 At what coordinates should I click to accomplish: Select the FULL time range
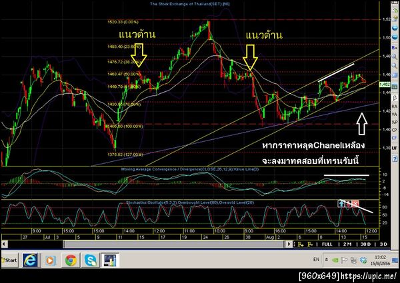click(327, 244)
